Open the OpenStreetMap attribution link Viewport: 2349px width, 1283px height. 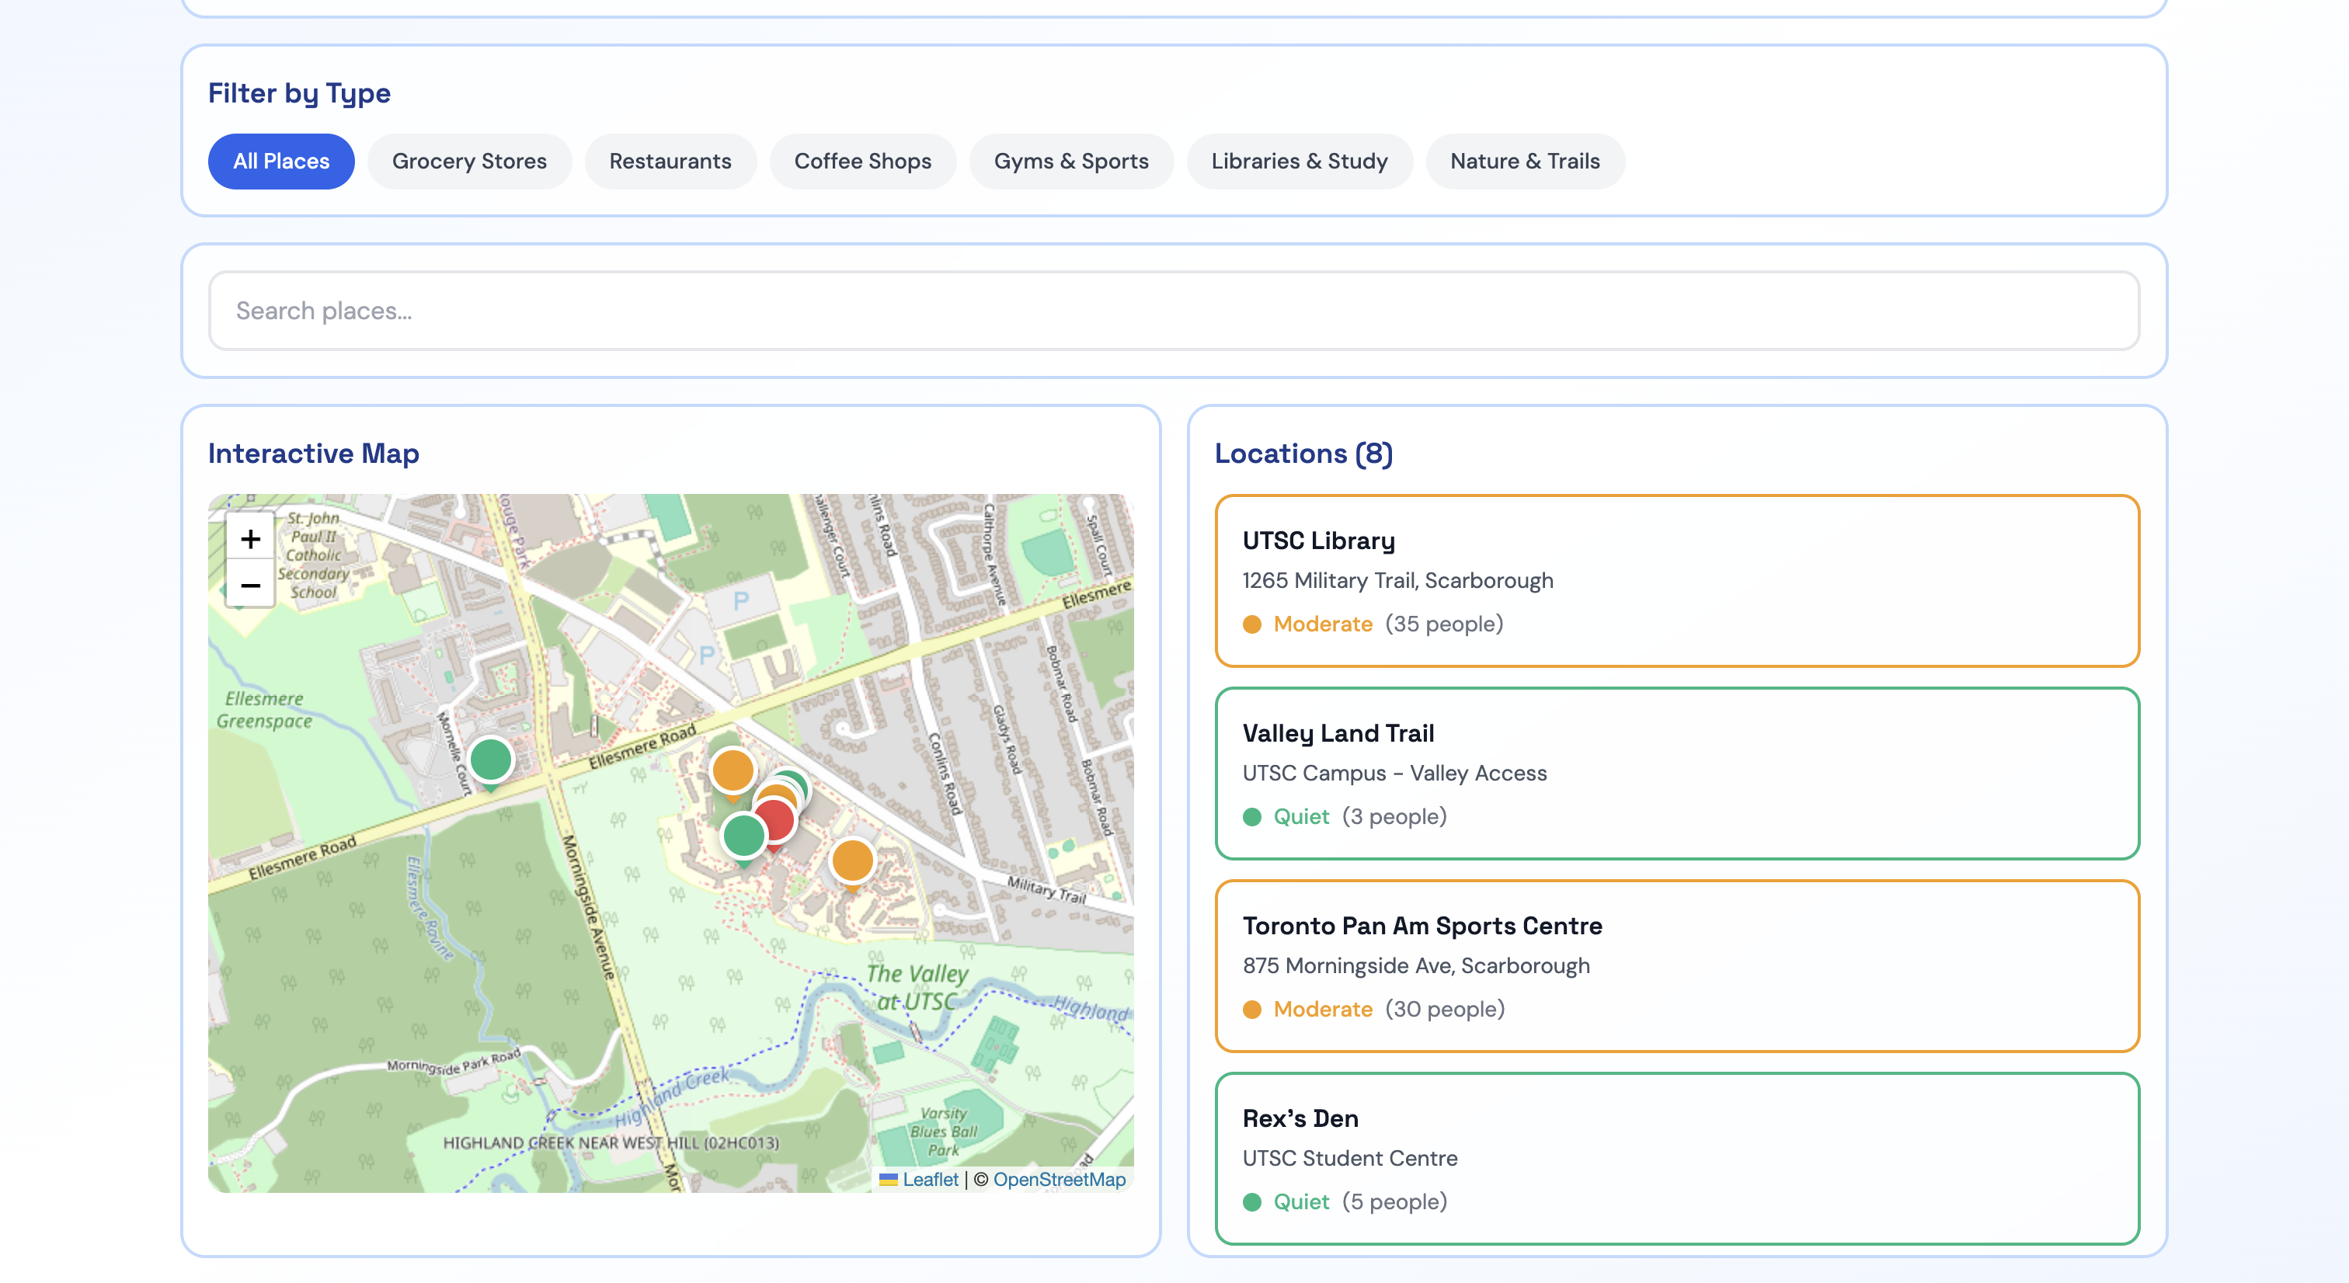tap(1059, 1179)
